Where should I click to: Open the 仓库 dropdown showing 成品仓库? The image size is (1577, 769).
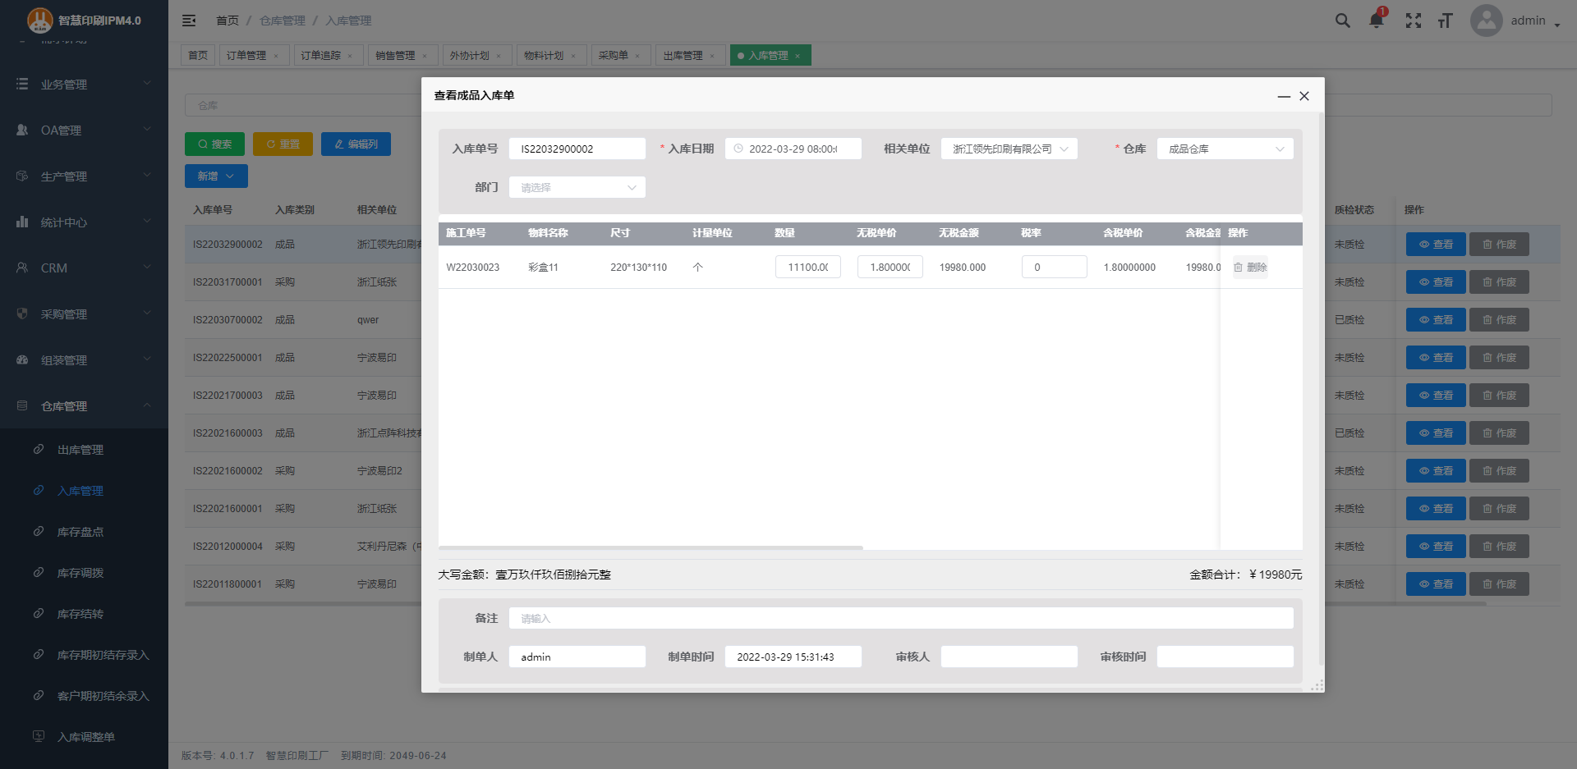tap(1225, 149)
